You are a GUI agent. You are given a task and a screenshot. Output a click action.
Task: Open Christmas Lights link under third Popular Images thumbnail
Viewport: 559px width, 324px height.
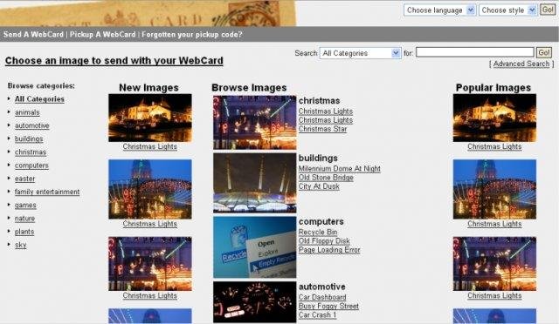point(494,295)
